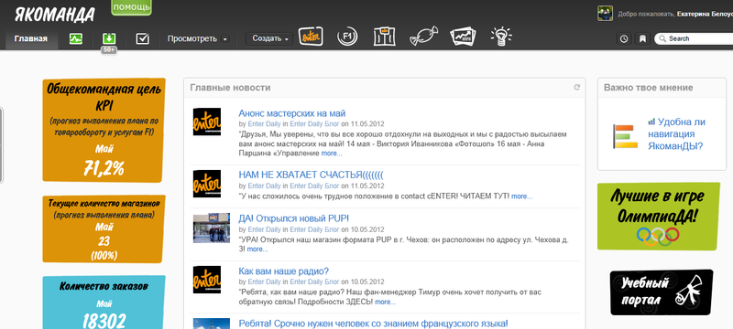The image size is (733, 329).
Task: Click the Главные новости panel header
Action: (384, 88)
